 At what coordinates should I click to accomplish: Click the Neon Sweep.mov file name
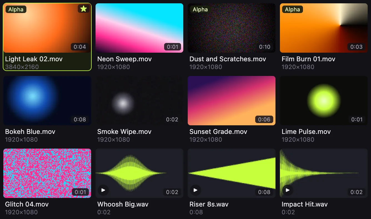(124, 59)
